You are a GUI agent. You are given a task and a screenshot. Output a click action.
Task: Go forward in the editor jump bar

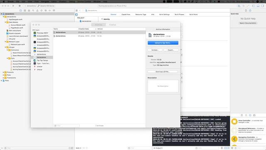click(x=83, y=10)
